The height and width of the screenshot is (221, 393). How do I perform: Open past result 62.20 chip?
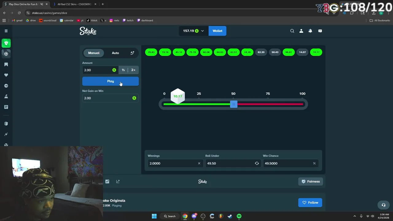261,52
